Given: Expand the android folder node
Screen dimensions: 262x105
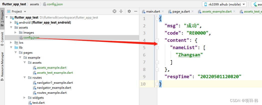Looking at the screenshot, I should pyautogui.click(x=11, y=23).
